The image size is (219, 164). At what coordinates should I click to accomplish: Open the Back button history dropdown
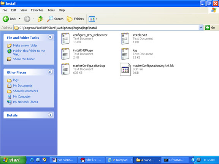tap(19, 19)
